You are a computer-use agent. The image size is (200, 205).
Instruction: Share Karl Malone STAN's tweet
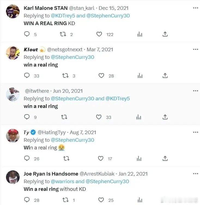pyautogui.click(x=165, y=34)
